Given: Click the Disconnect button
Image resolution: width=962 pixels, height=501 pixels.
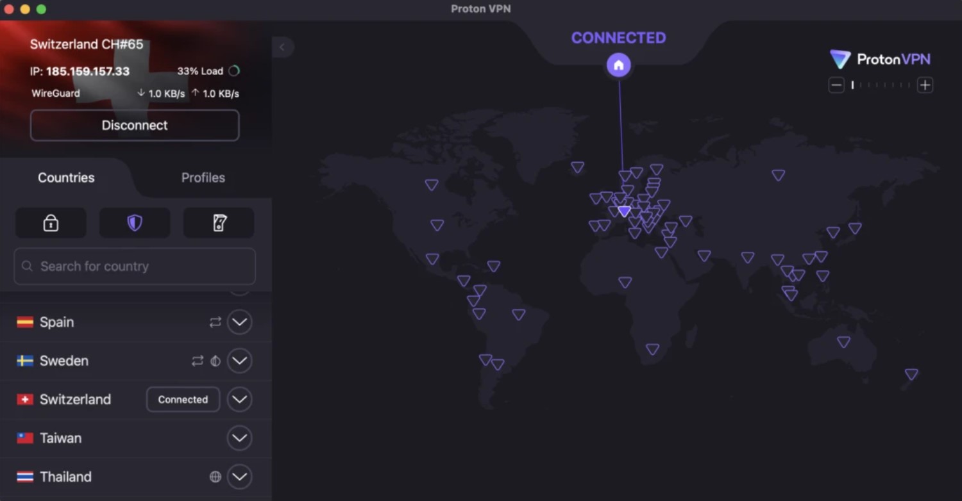Looking at the screenshot, I should pyautogui.click(x=135, y=125).
